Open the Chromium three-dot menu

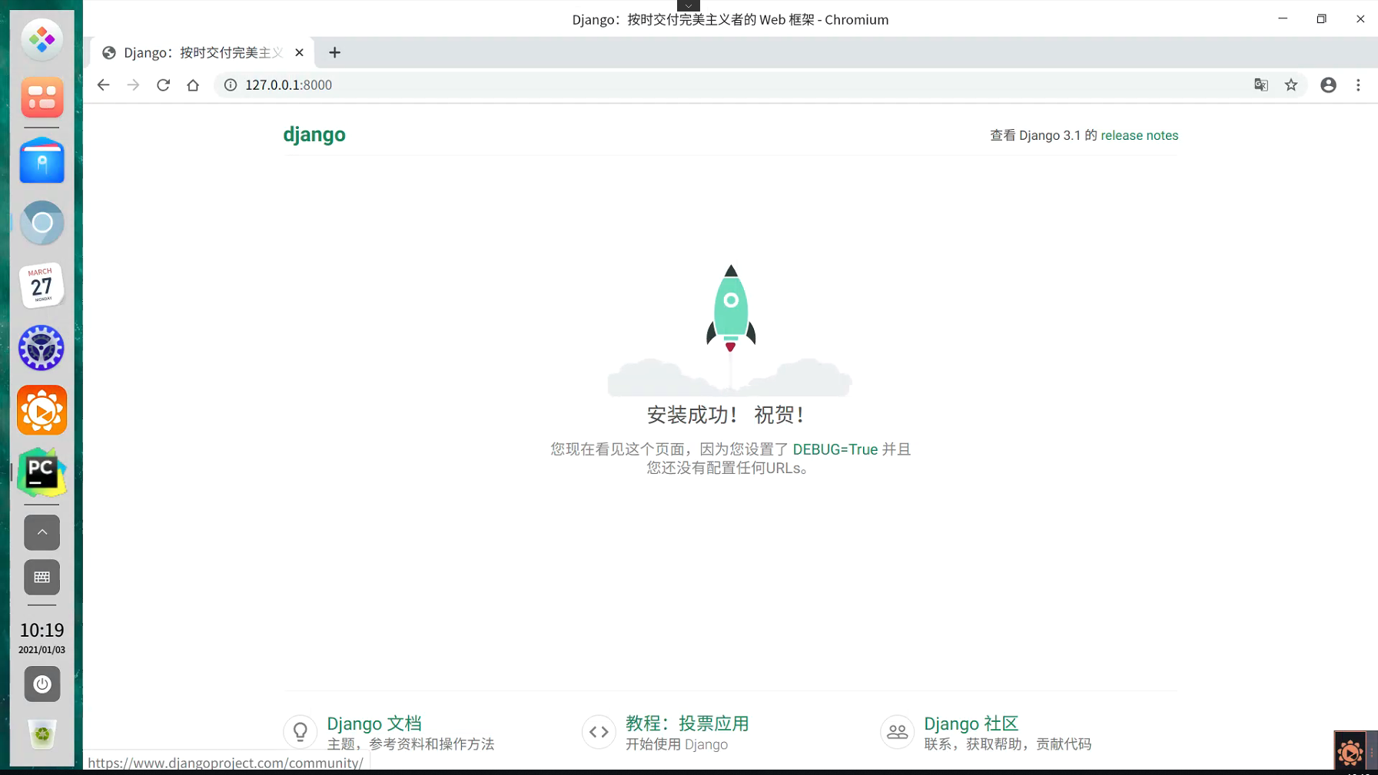tap(1359, 84)
